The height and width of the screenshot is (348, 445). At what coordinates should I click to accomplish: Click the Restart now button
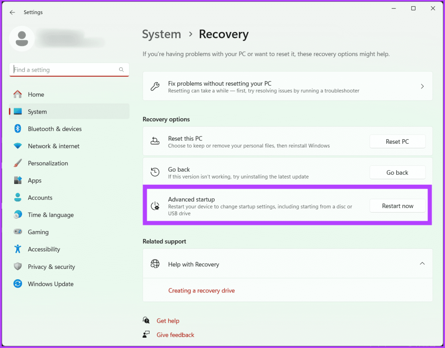pyautogui.click(x=397, y=206)
